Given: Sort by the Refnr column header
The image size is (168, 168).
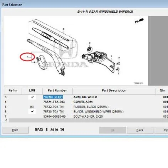Looking at the screenshot, I should [x=13, y=91].
